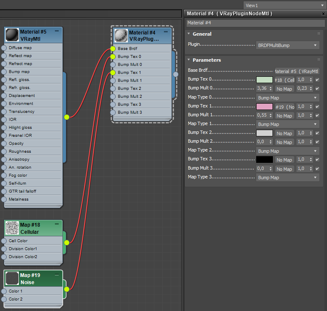Collapse the Material #5 node with minus button
Image resolution: width=327 pixels, height=311 pixels.
(x=57, y=31)
